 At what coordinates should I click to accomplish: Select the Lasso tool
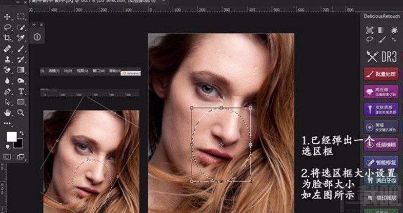click(7, 27)
